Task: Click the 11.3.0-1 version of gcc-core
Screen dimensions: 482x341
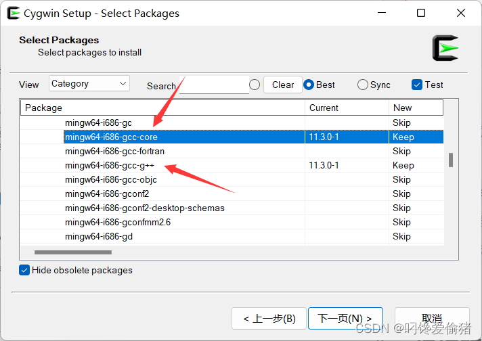Action: pyautogui.click(x=324, y=137)
